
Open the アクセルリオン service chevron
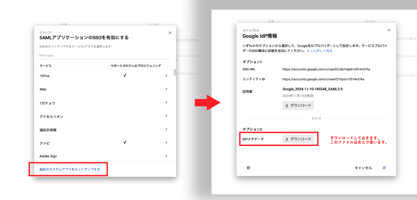(166, 116)
